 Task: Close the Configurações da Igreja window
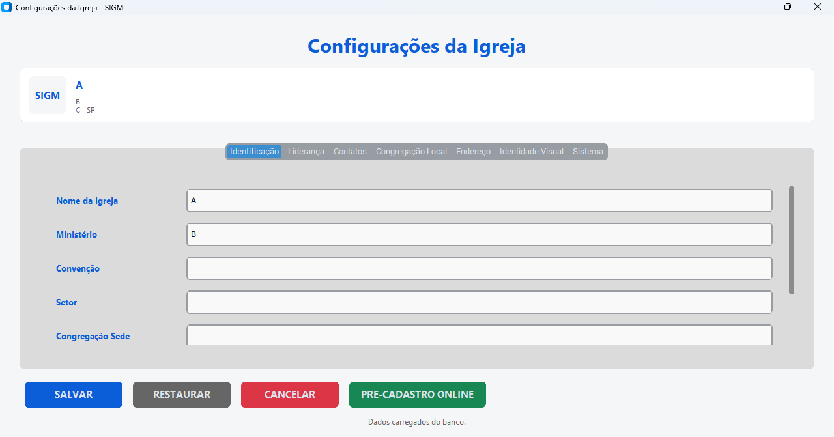click(818, 7)
